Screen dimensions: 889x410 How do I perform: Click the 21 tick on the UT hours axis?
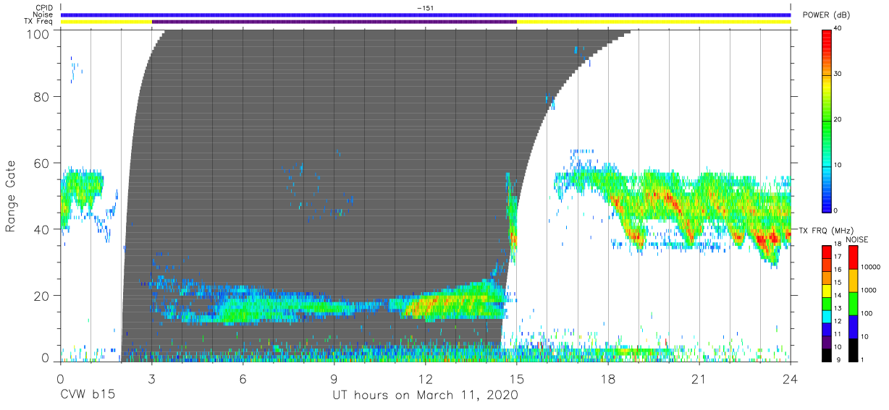[x=699, y=379]
